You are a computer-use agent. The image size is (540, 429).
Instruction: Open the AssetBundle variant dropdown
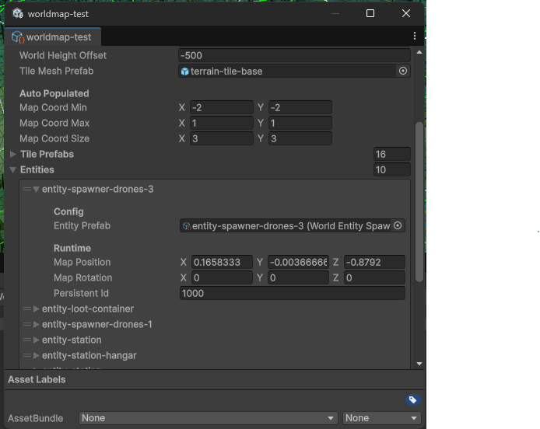click(x=381, y=418)
